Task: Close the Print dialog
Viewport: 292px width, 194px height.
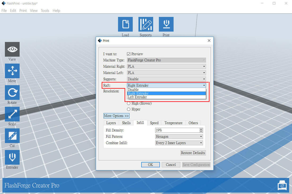Action: click(x=209, y=41)
